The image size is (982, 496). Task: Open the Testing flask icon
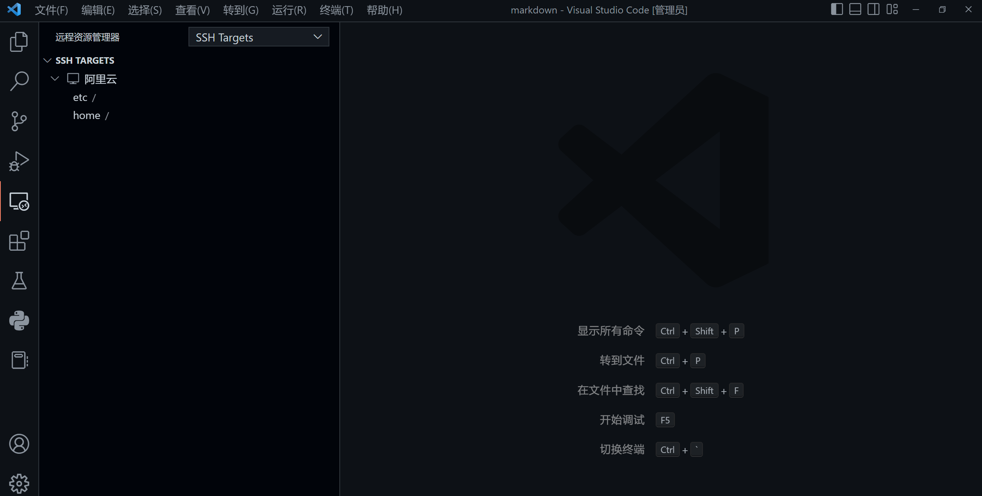[19, 281]
